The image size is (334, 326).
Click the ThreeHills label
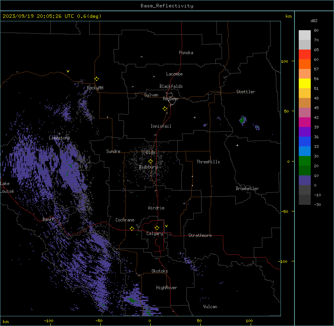pos(208,162)
